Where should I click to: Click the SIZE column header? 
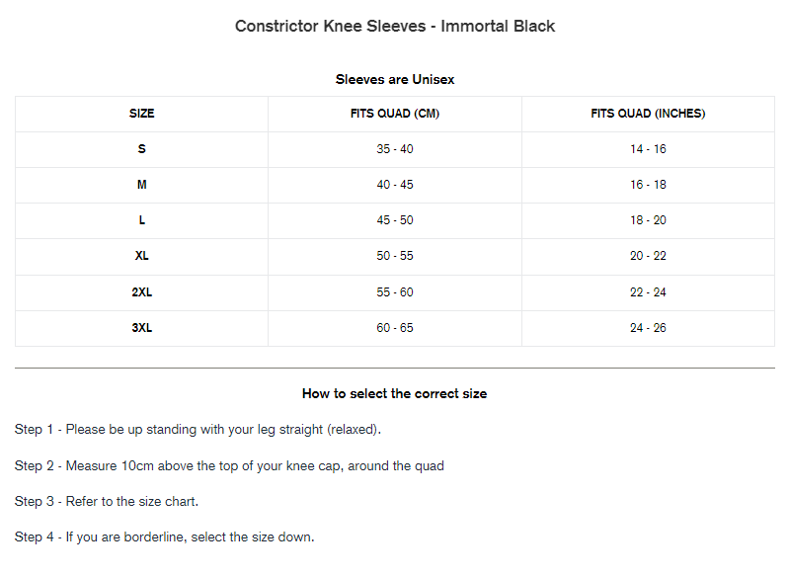click(x=141, y=114)
